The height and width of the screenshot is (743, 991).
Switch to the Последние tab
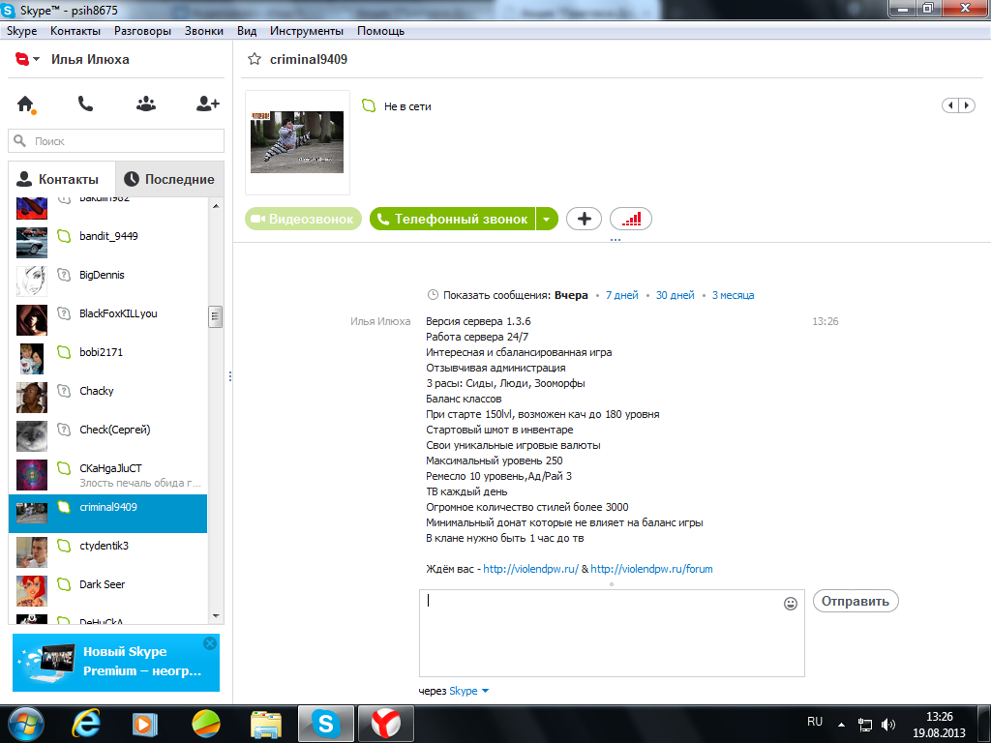click(170, 179)
